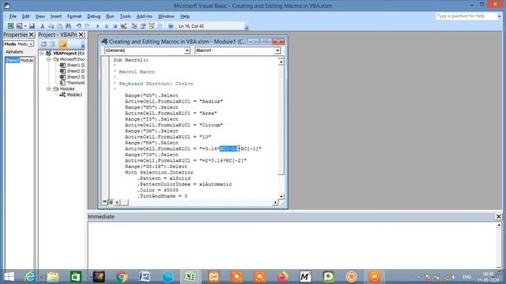Viewport: 506px width, 284px height.
Task: Click the Project Explorer toolbar icon
Action: 134,26
